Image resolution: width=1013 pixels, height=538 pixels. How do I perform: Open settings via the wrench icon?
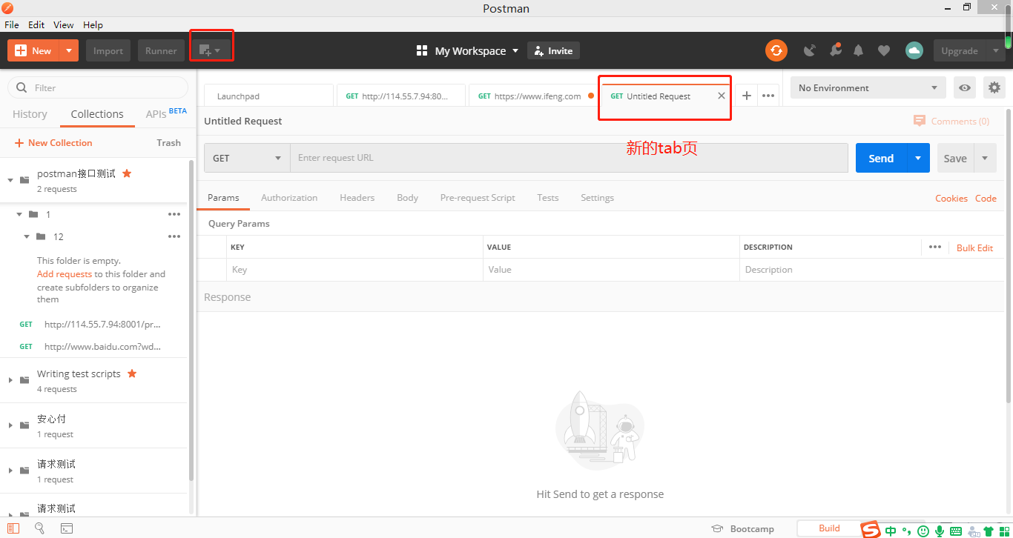[x=835, y=50]
